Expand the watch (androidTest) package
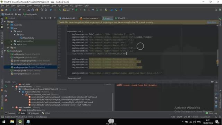 click(x=11, y=41)
